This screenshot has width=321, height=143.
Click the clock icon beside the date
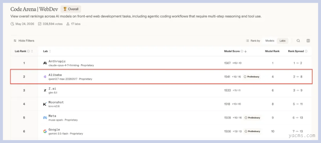pos(12,24)
